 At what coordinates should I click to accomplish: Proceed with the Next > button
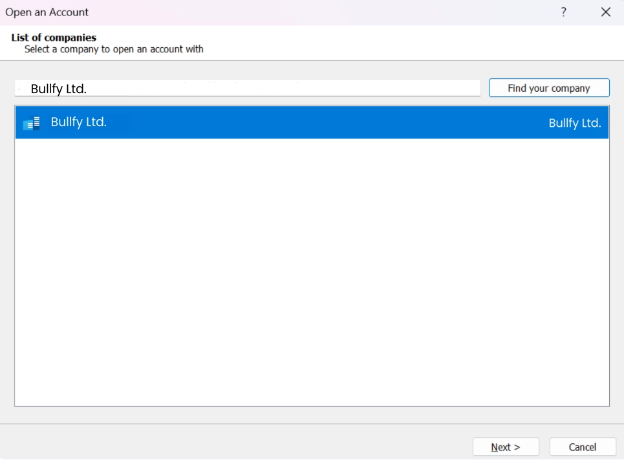point(506,447)
